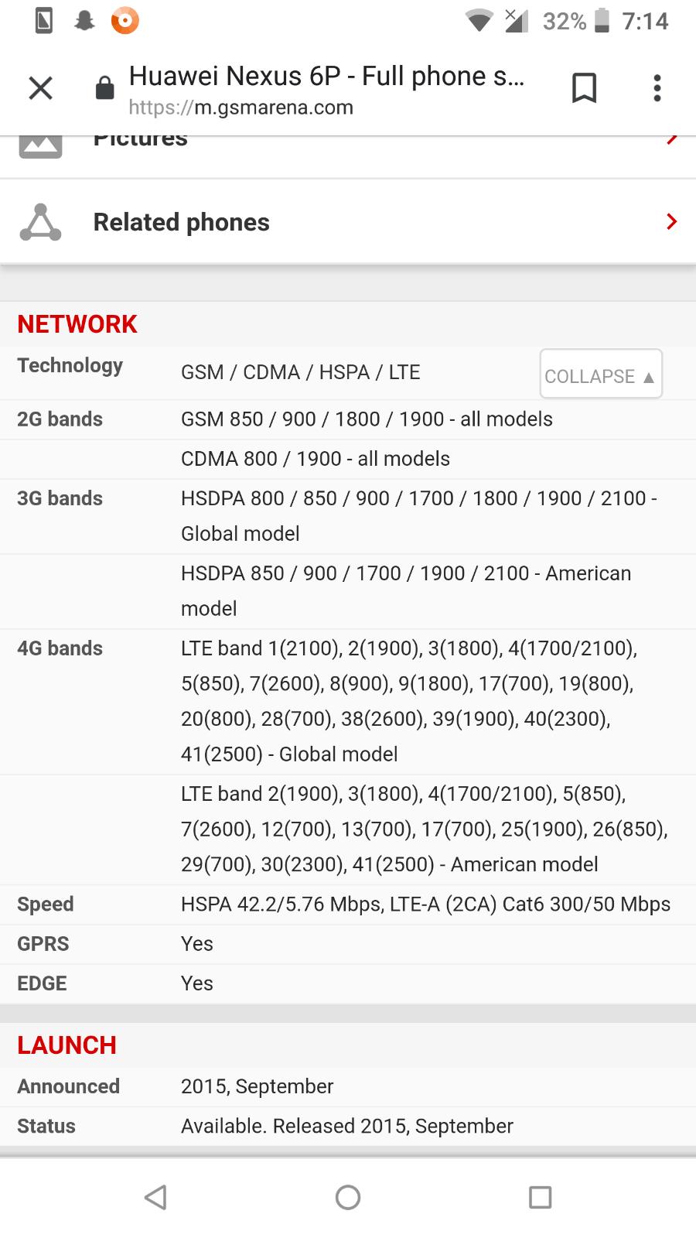
Task: Bookmark this page with bookmark icon
Action: pyautogui.click(x=584, y=88)
